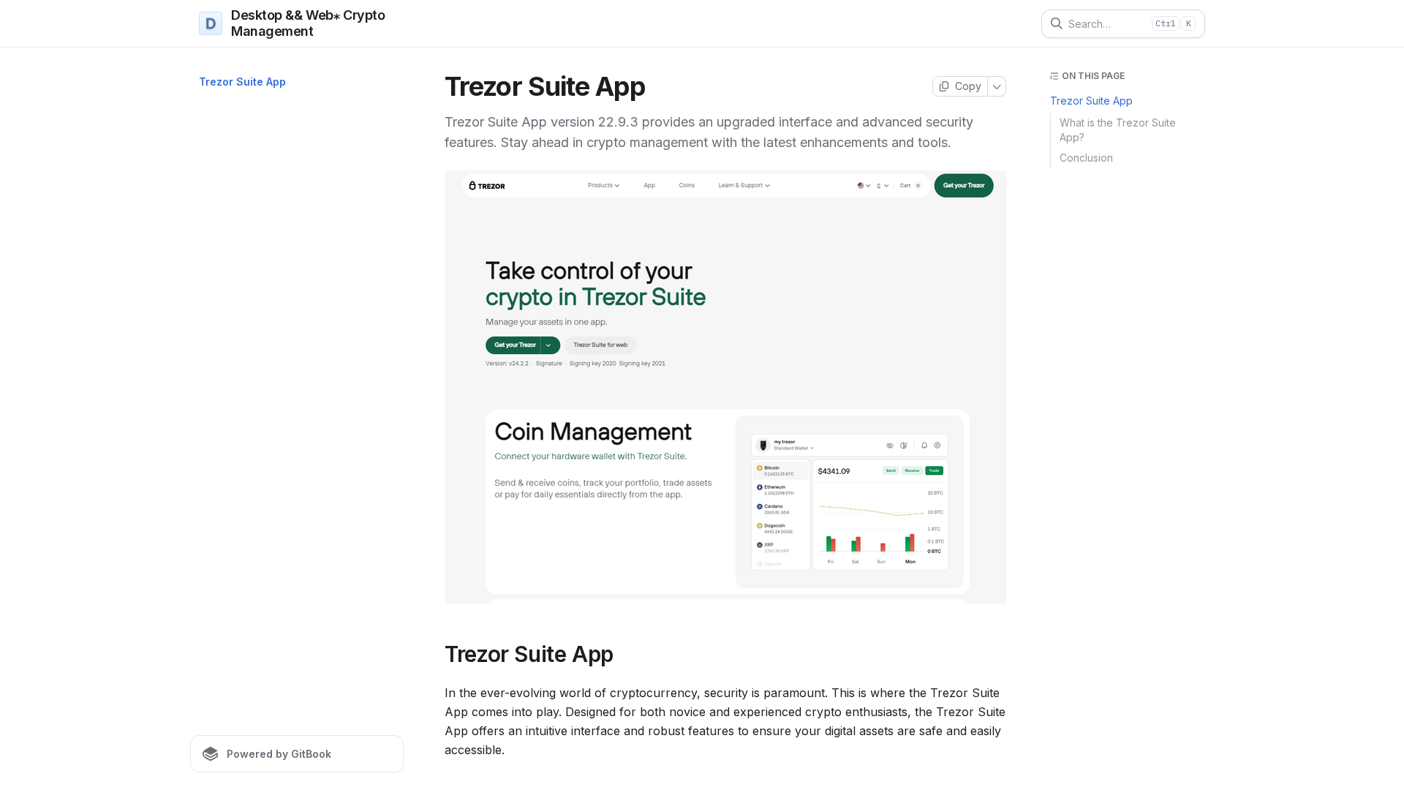Click the lower 'Trezor Suite App' section heading
This screenshot has height=790, width=1404.
pyautogui.click(x=529, y=654)
